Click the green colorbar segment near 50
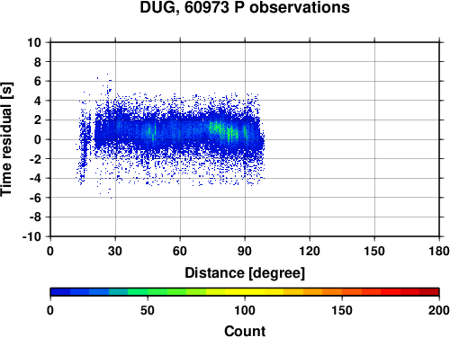This screenshot has height=337, width=450. (148, 292)
